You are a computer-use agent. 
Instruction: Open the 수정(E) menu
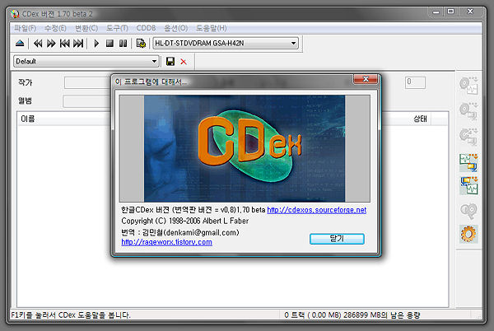tap(55, 28)
